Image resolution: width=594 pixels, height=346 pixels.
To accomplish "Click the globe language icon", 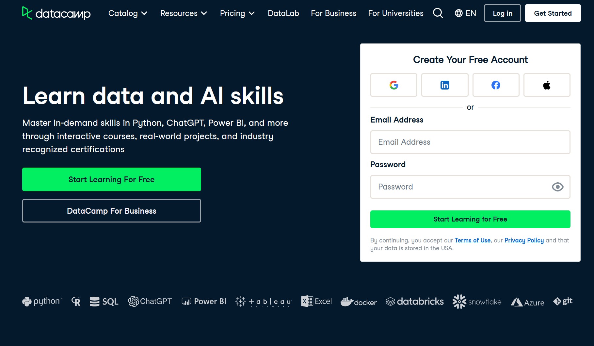I will point(458,13).
